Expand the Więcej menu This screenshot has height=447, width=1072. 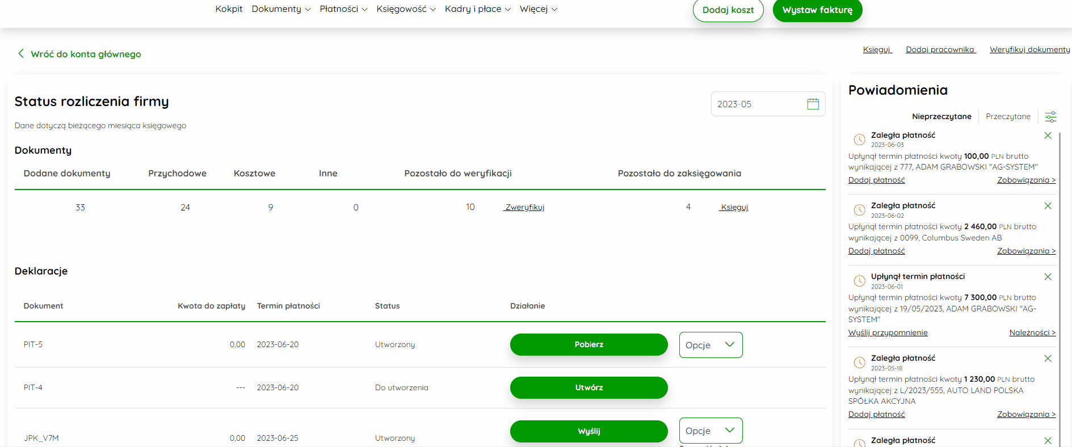[x=538, y=9]
